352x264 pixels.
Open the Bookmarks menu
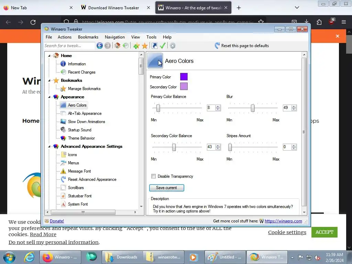click(88, 37)
